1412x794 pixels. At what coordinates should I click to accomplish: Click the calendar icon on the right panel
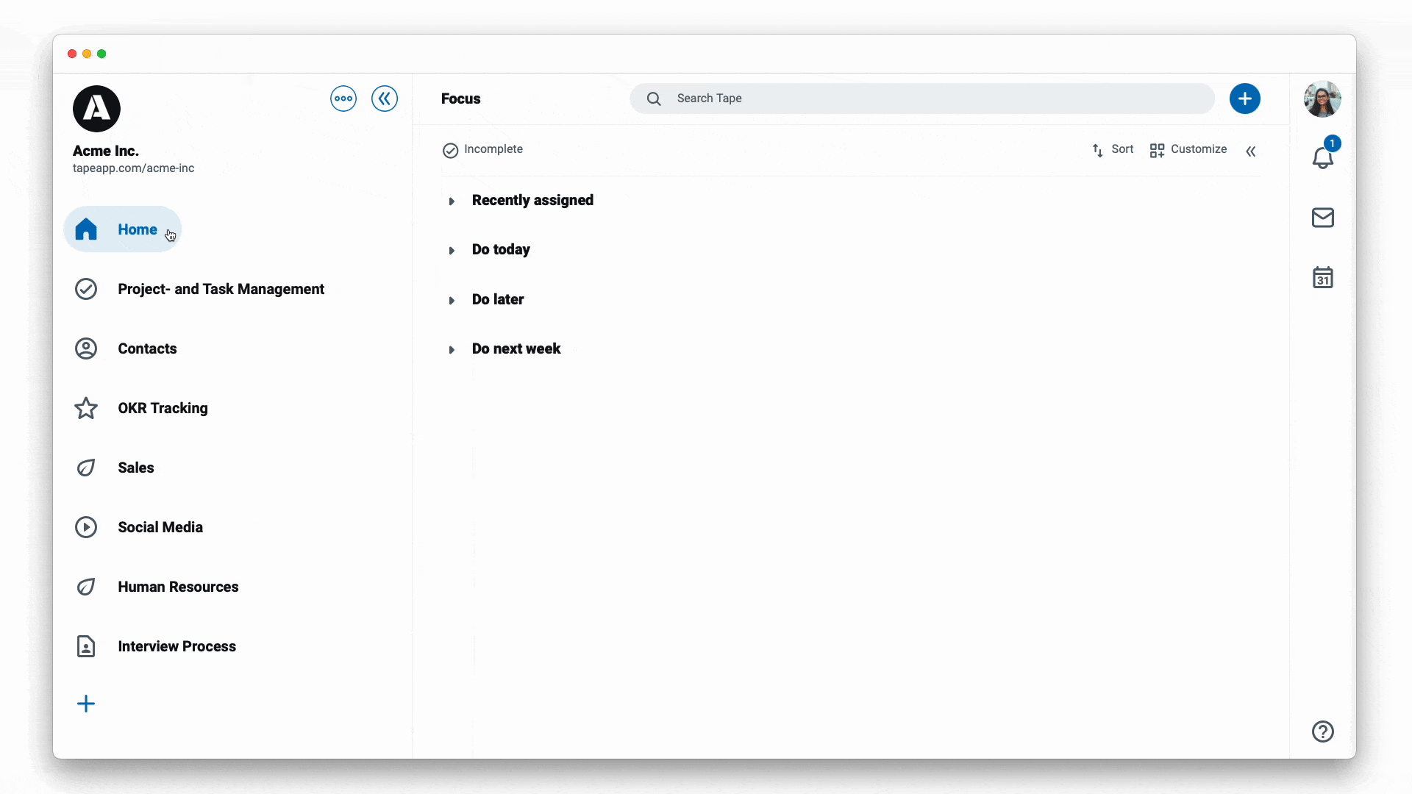click(x=1322, y=278)
